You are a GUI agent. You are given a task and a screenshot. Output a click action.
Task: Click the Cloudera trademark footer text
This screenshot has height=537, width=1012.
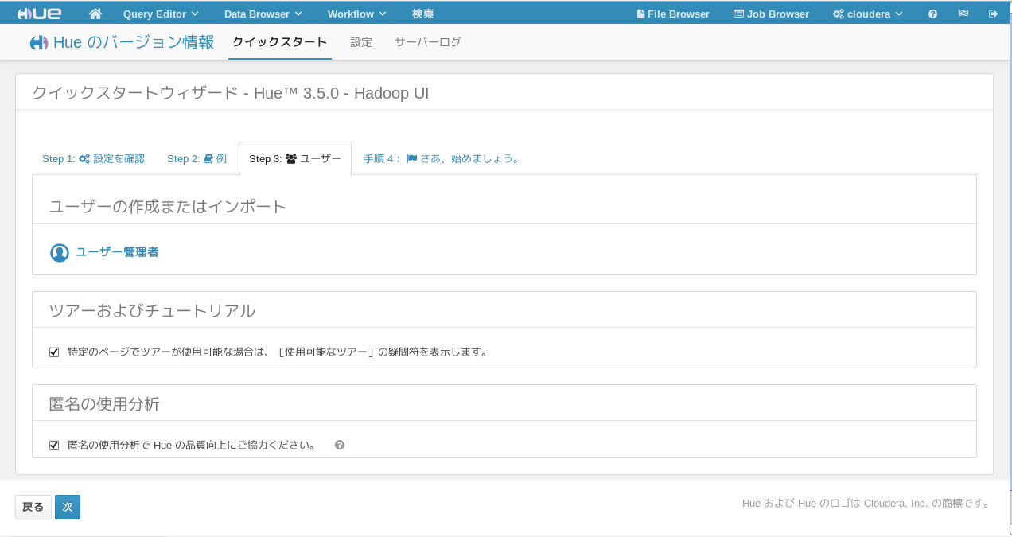tap(866, 503)
